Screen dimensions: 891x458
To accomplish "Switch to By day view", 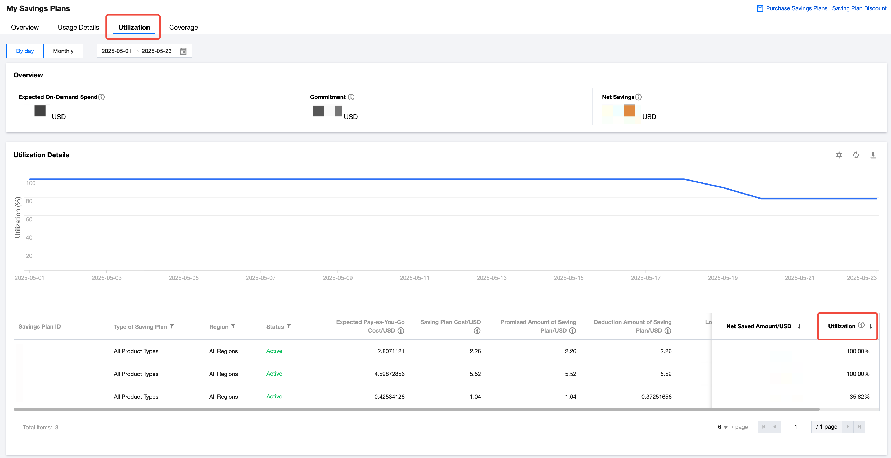I will [x=25, y=51].
